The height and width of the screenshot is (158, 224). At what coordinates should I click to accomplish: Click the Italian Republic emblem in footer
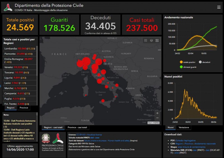(46, 138)
